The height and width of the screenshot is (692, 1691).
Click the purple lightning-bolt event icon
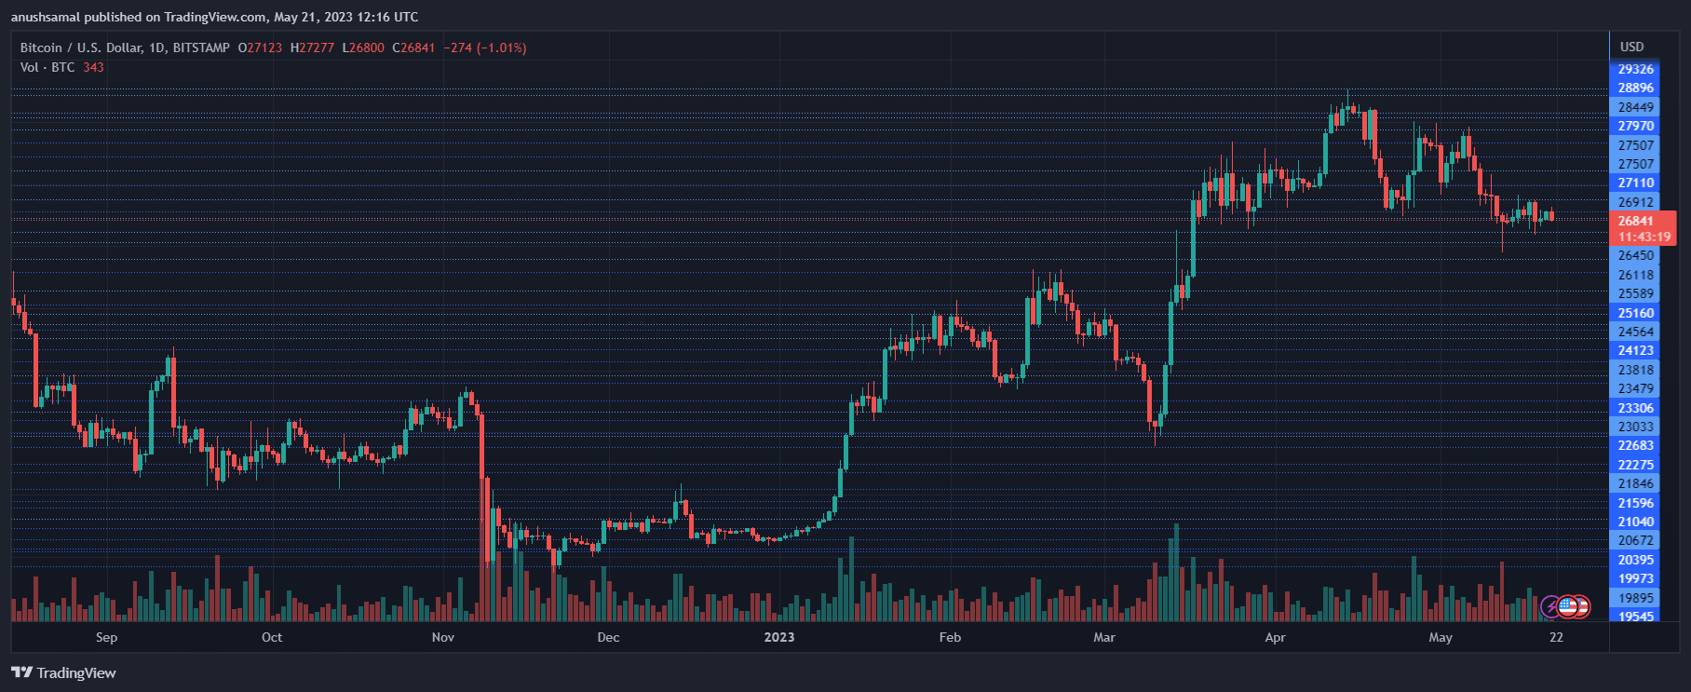1551,607
